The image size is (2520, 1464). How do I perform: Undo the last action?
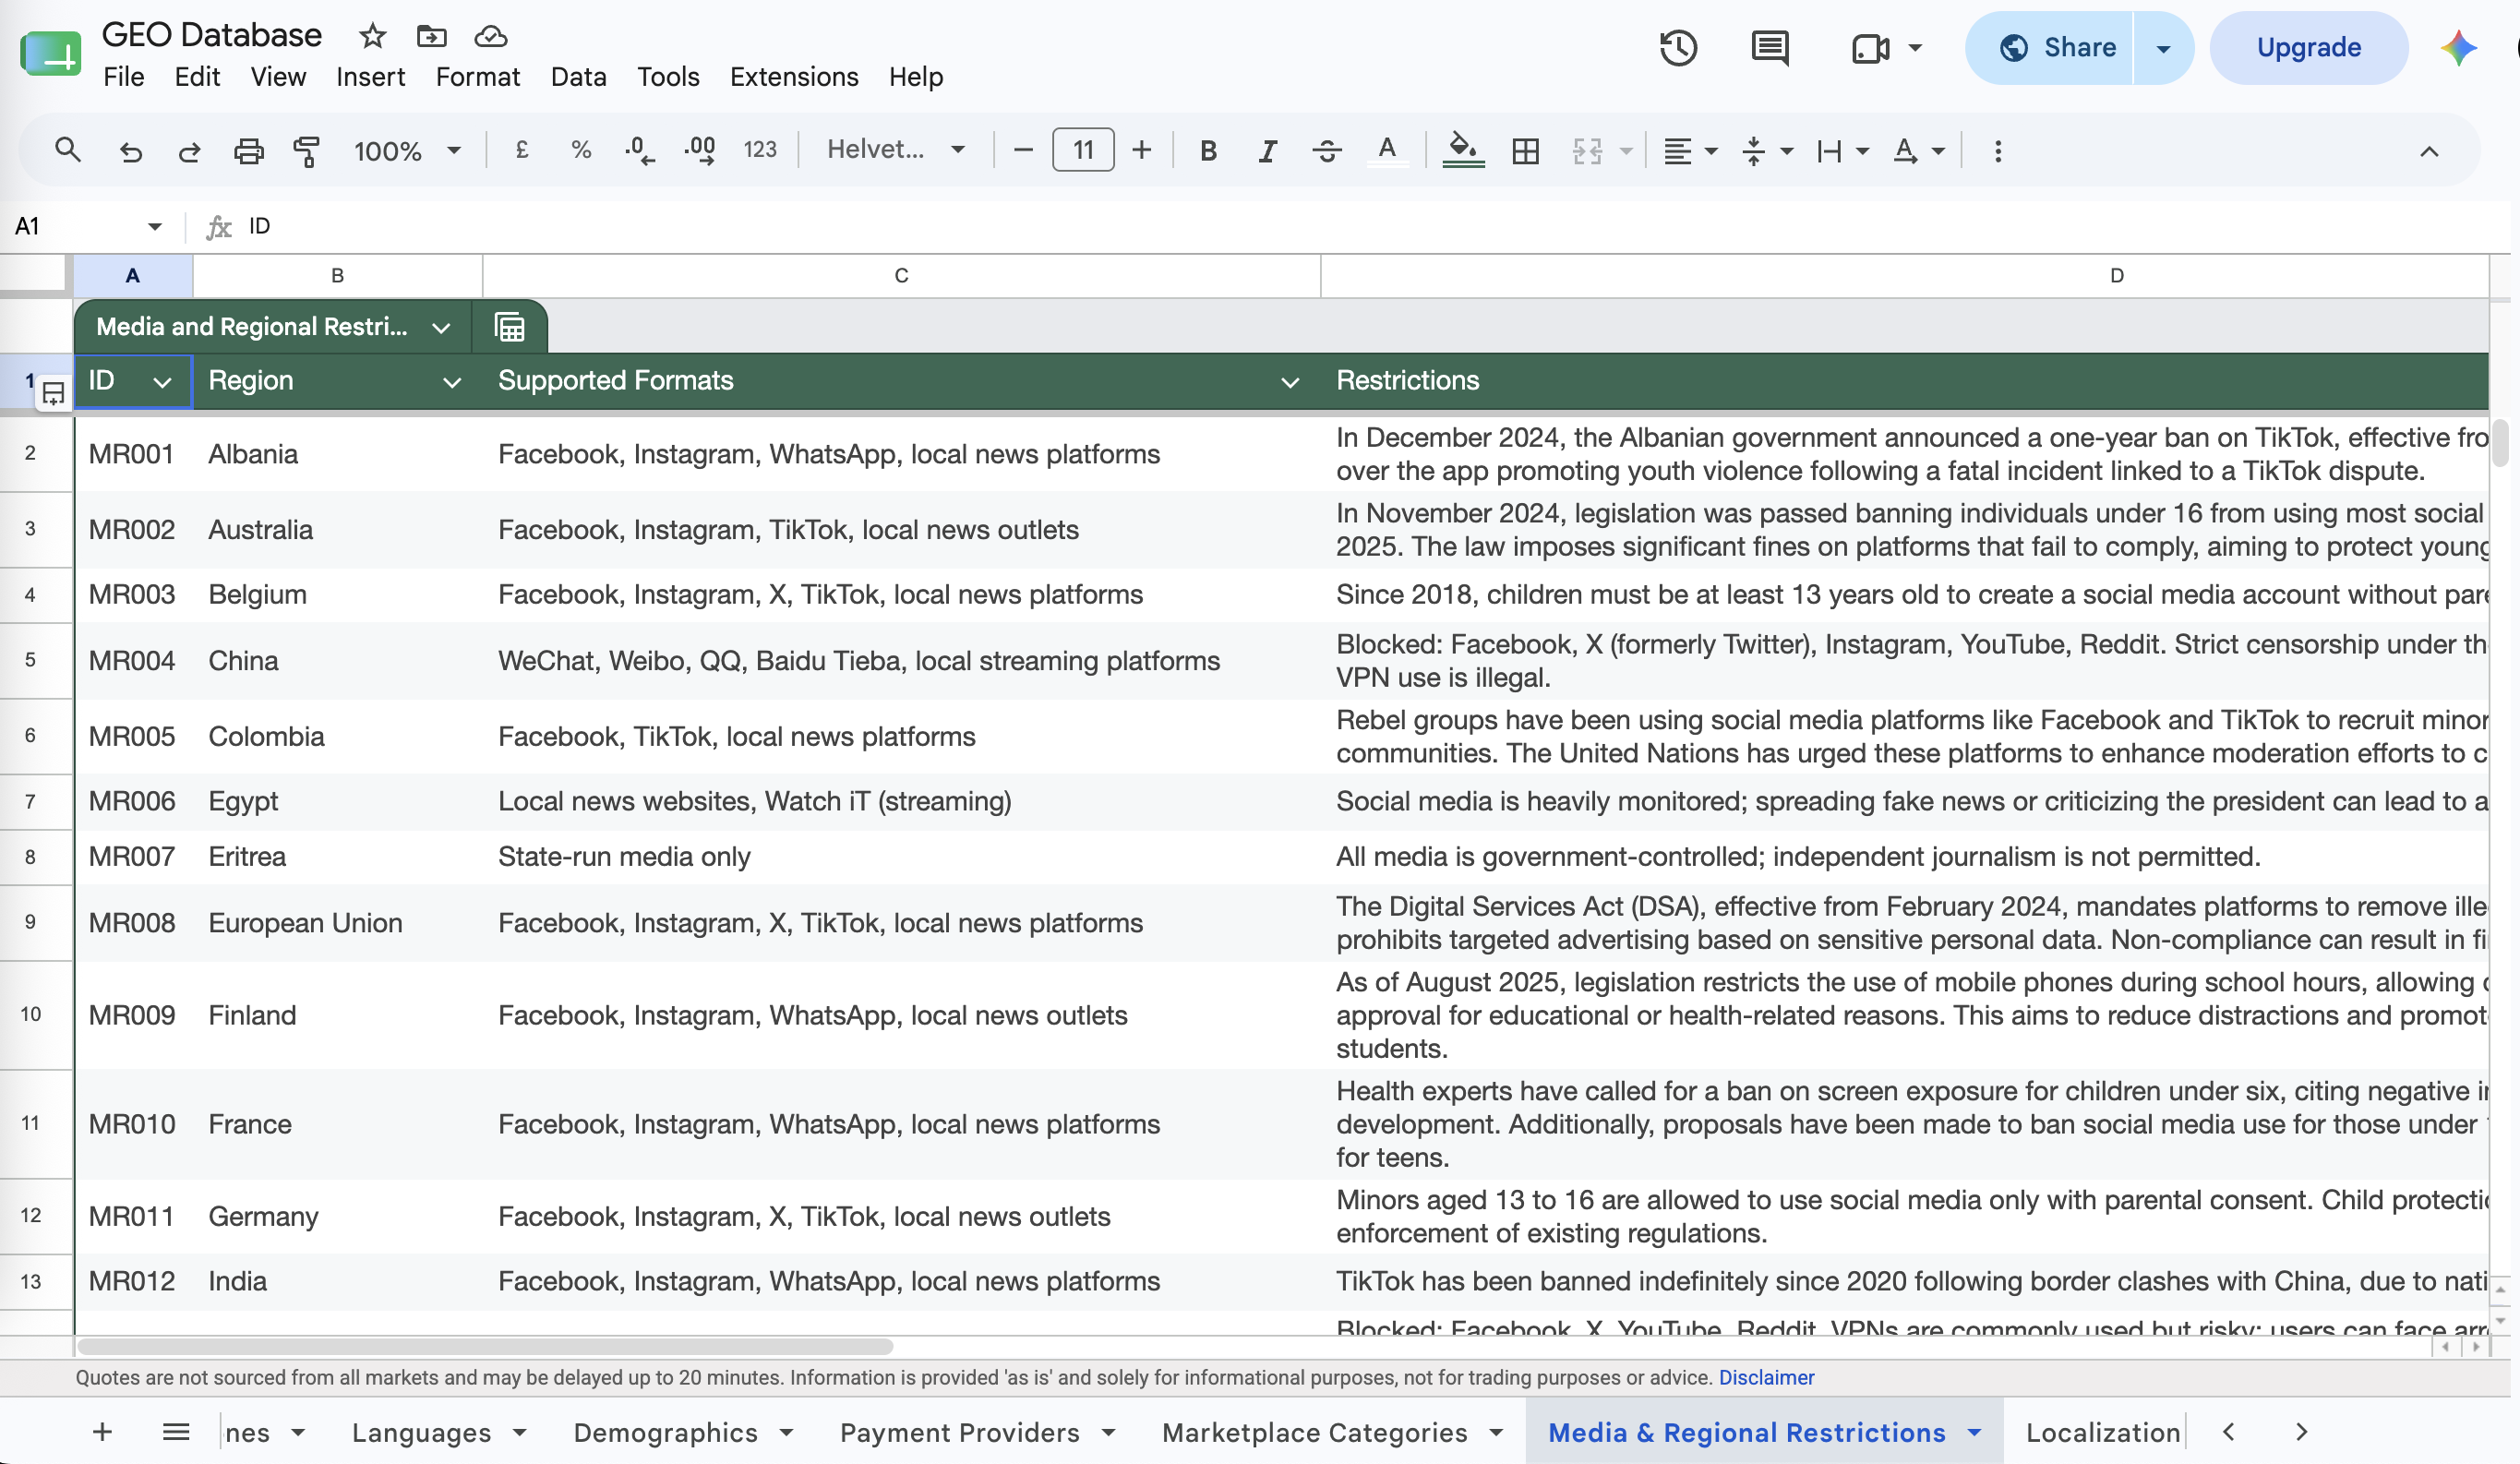tap(130, 151)
